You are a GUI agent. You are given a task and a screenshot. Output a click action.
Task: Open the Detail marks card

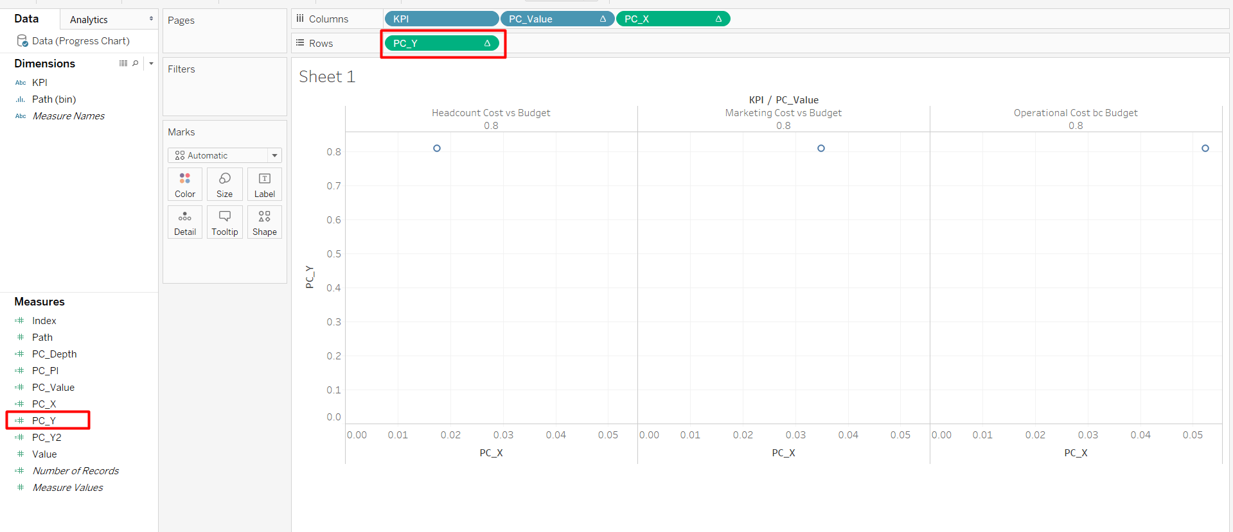(x=185, y=222)
